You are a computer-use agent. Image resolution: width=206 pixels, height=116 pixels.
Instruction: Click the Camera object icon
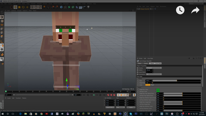[x=84, y=7]
